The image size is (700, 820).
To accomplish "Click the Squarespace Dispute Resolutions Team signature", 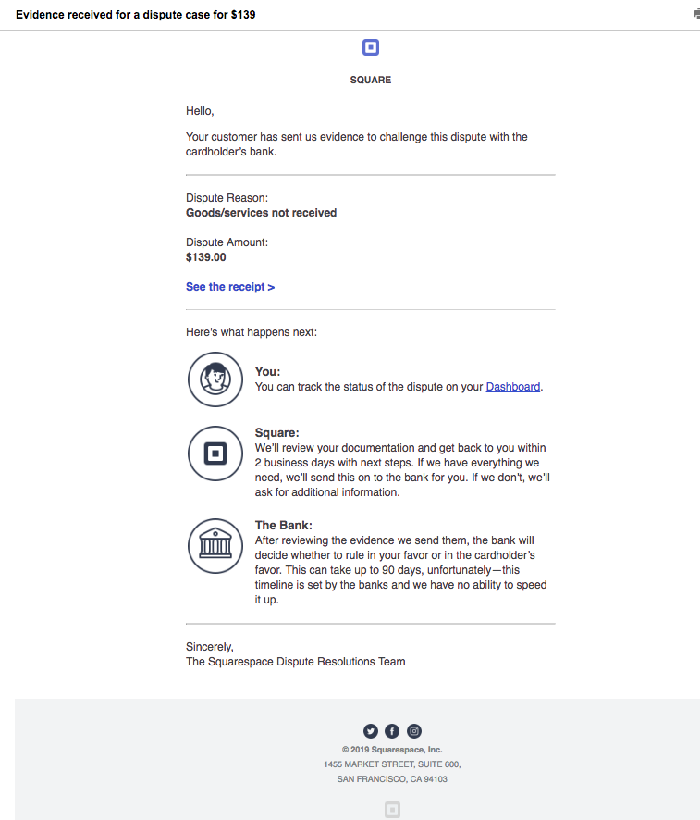I will point(296,662).
